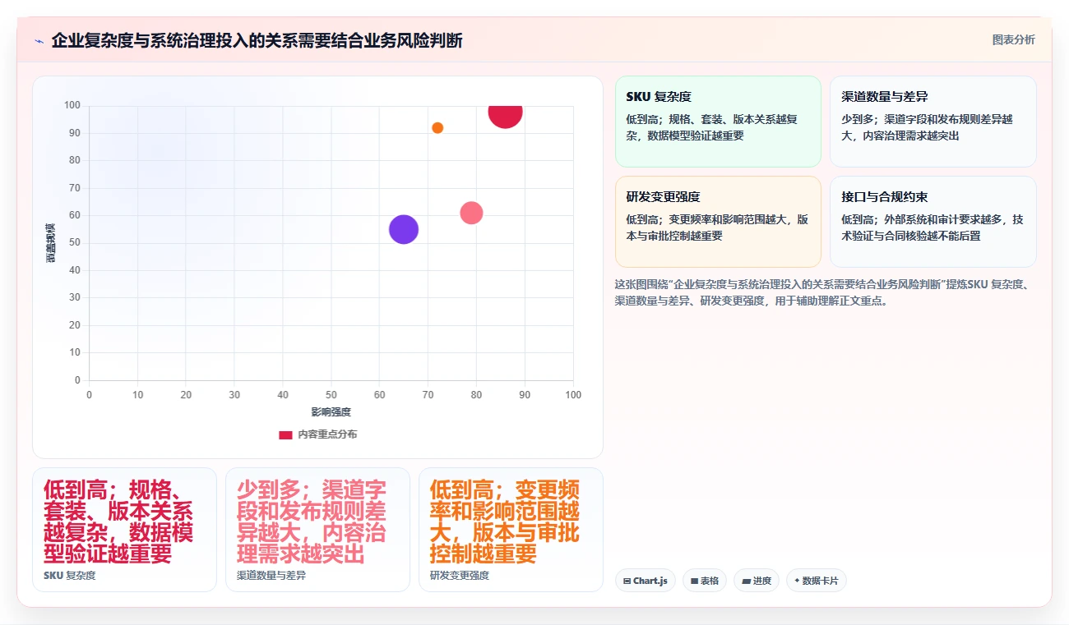Select the pink bubble in chart
Image resolution: width=1069 pixels, height=625 pixels.
coord(471,213)
